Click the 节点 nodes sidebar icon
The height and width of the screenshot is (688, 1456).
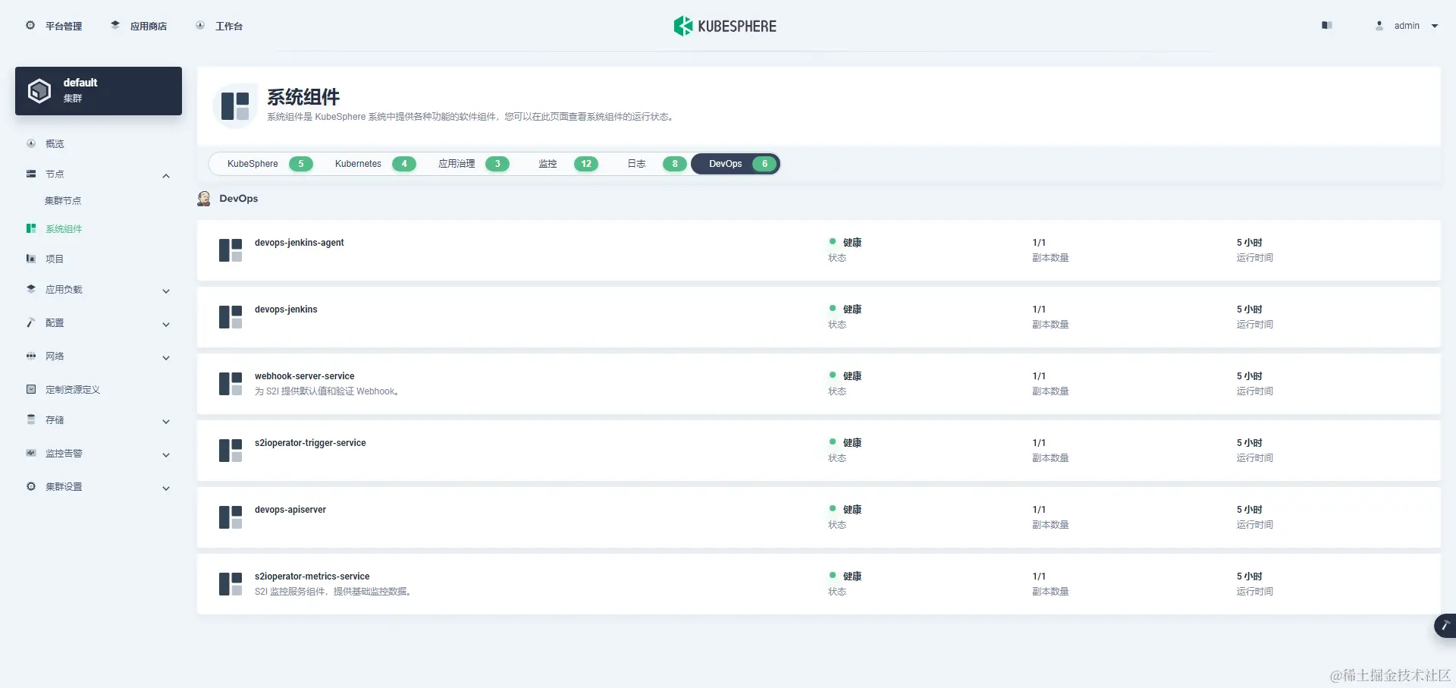(31, 174)
